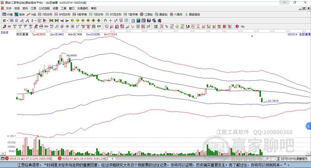The width and height of the screenshot is (311, 168).
Task: Open the 设置 menu
Action: [55, 8]
